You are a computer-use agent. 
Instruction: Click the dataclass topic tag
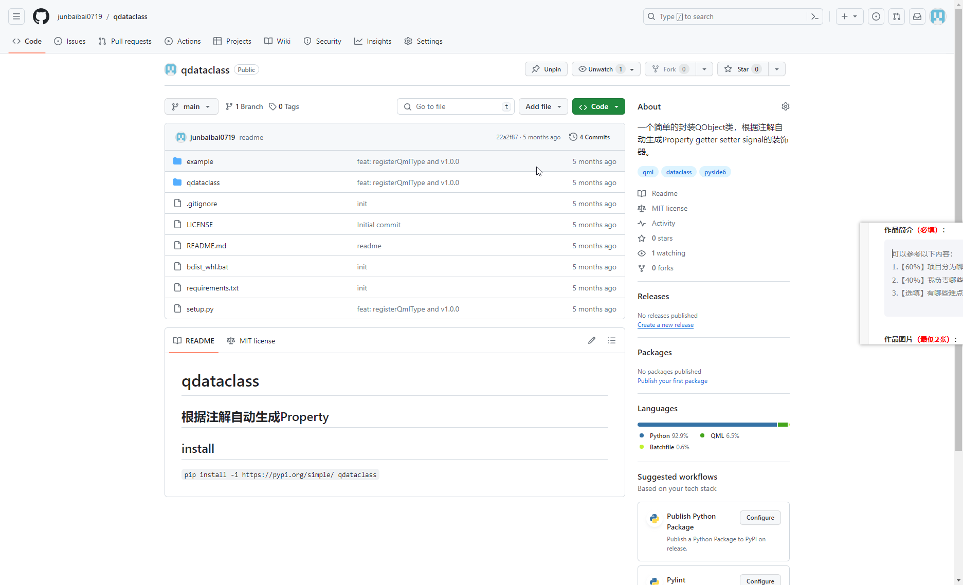click(679, 172)
